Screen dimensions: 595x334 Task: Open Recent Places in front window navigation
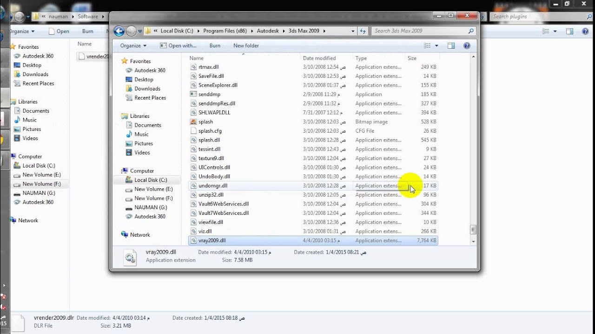tap(150, 98)
